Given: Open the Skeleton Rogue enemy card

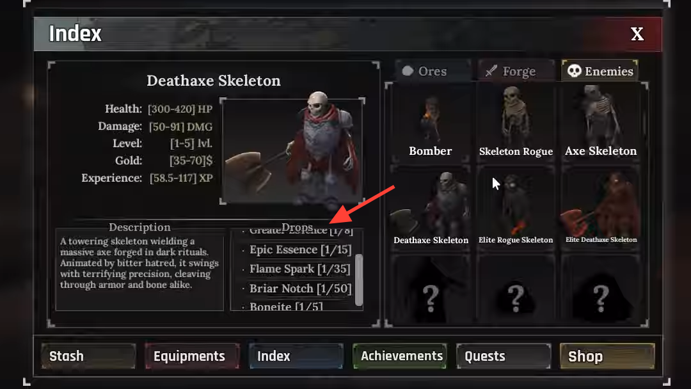Looking at the screenshot, I should (516, 123).
